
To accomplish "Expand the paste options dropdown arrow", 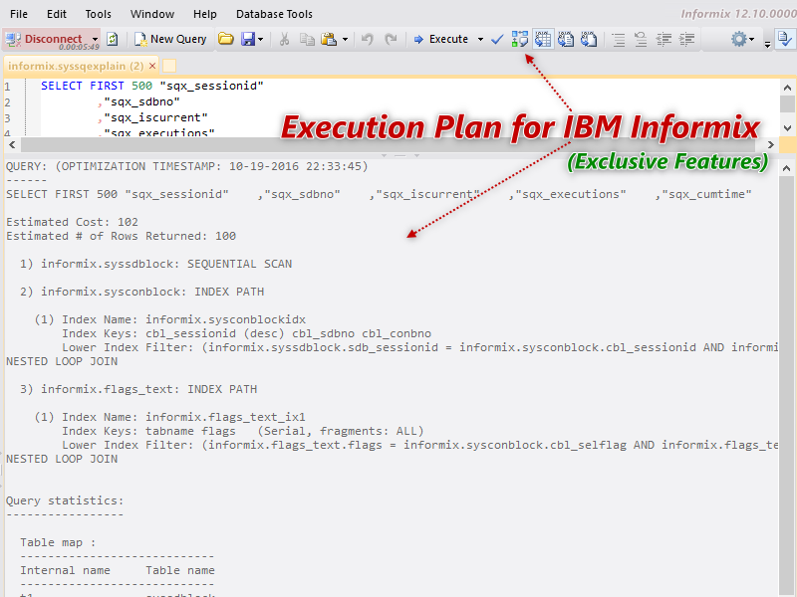I will (345, 40).
